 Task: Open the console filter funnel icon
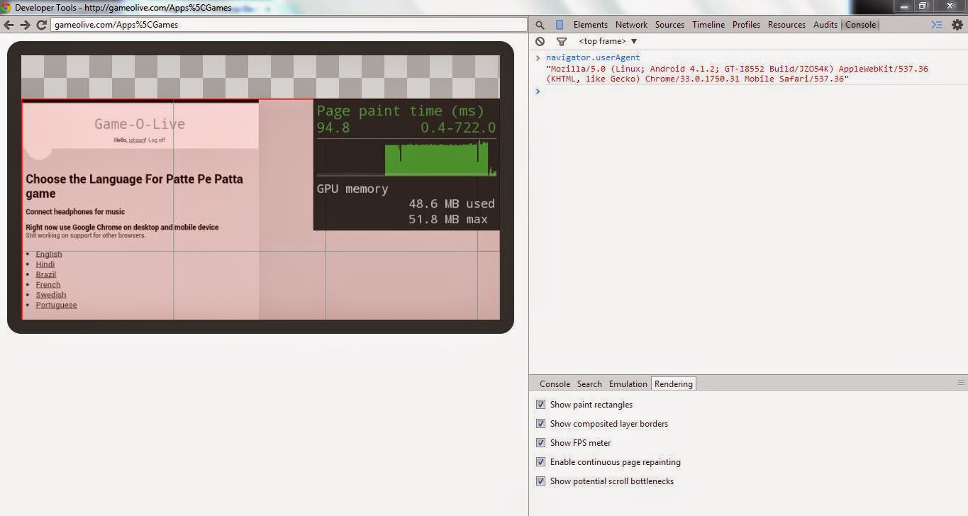561,41
